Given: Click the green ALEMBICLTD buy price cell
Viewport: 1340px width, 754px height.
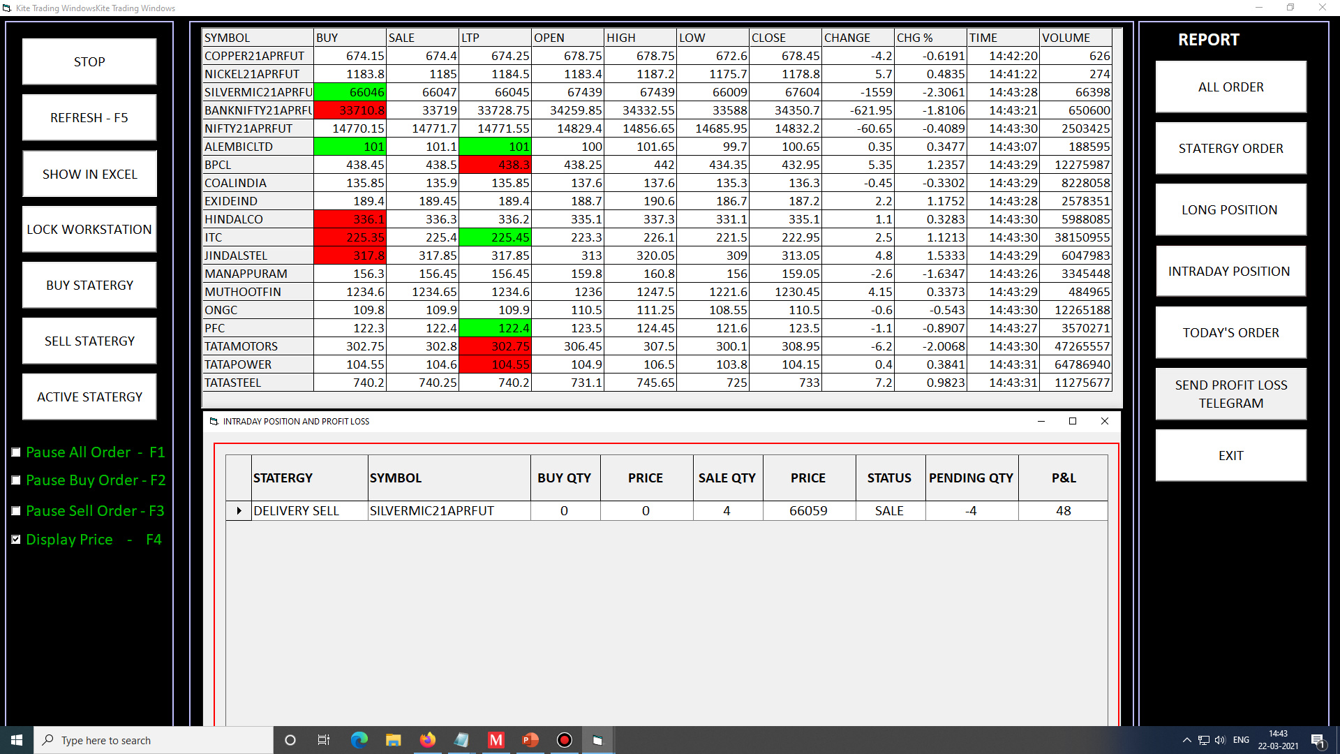Looking at the screenshot, I should (x=350, y=147).
